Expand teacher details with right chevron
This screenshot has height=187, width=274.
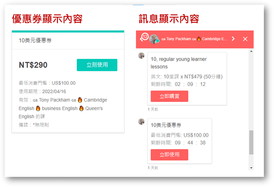click(233, 39)
